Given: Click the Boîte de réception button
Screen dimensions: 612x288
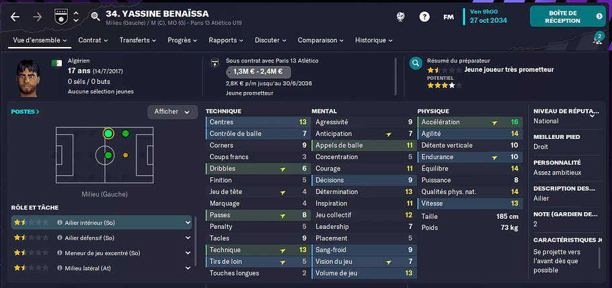Looking at the screenshot, I should pyautogui.click(x=568, y=16).
